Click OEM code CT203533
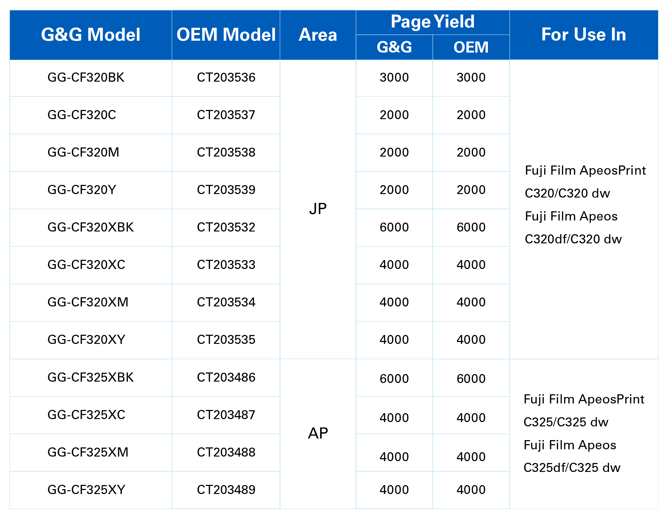 [x=226, y=264]
